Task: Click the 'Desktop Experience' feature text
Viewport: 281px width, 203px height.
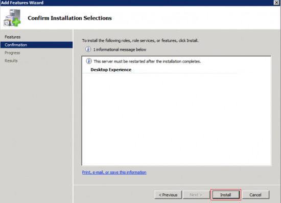Action: click(x=111, y=70)
